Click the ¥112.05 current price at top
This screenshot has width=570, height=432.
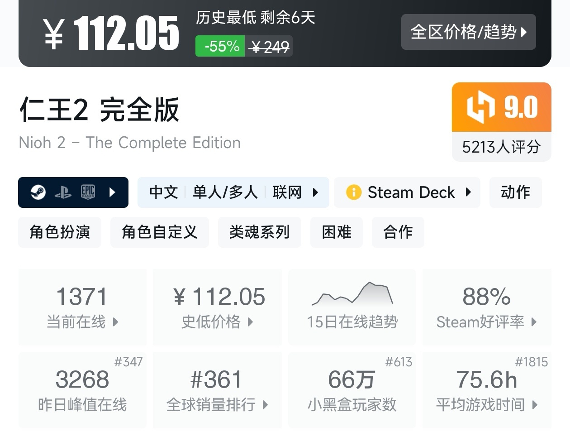point(111,33)
